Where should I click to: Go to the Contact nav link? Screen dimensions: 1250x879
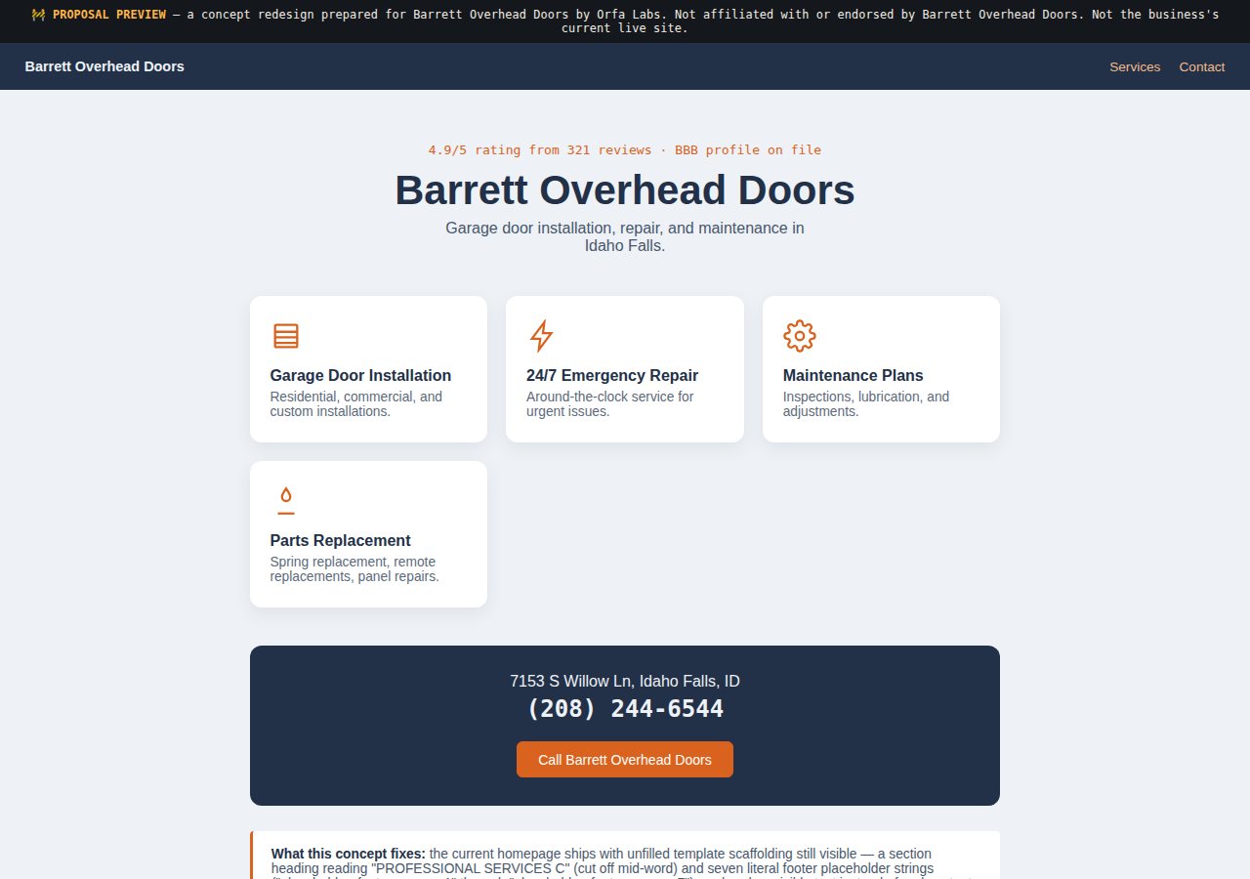(1202, 66)
